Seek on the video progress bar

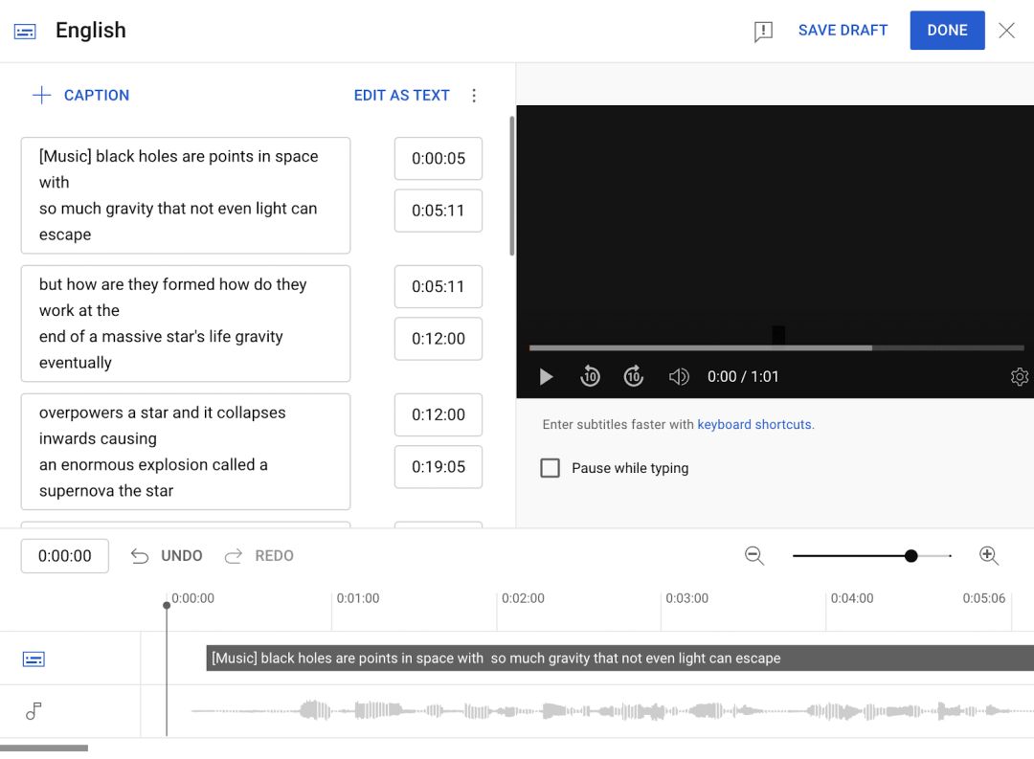[776, 347]
